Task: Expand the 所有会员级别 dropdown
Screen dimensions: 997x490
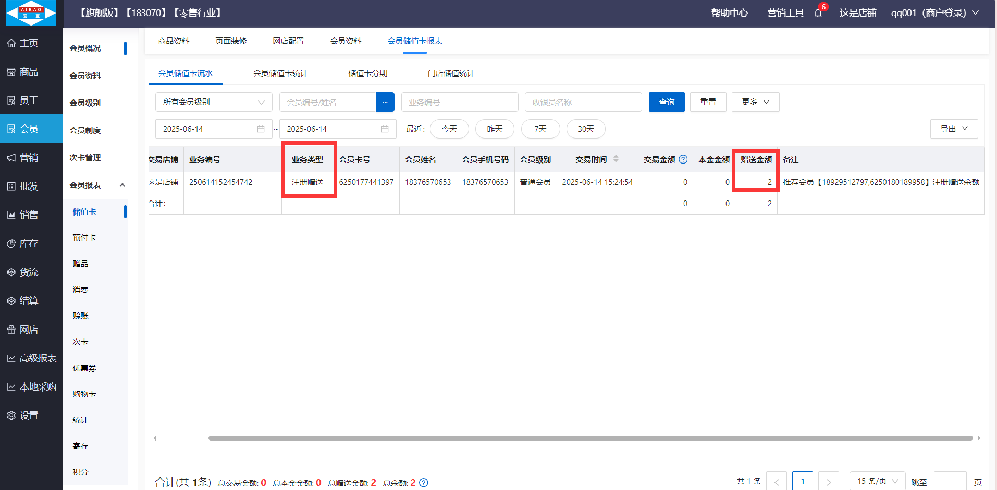Action: pos(214,102)
